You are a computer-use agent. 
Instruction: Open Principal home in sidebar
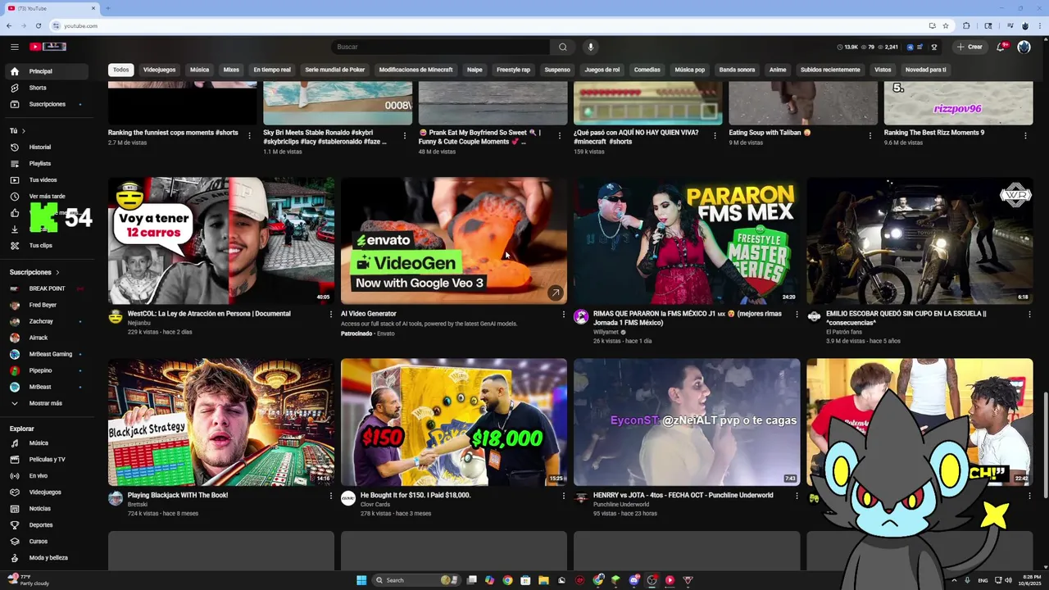46,71
